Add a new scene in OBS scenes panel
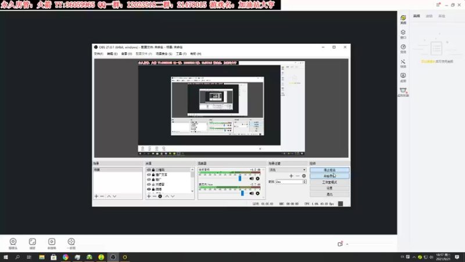Viewport: 465px width, 262px height. (x=96, y=196)
